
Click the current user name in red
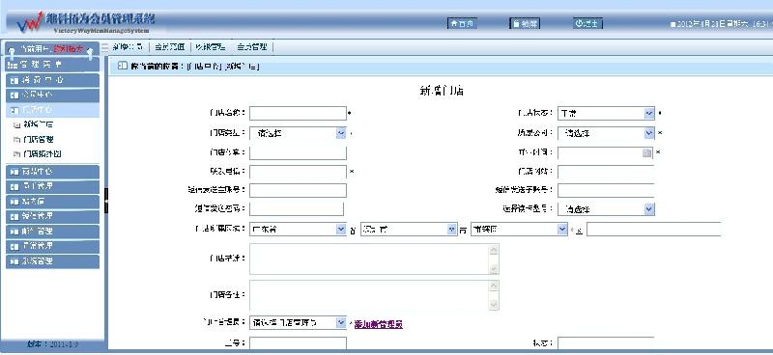pos(69,49)
